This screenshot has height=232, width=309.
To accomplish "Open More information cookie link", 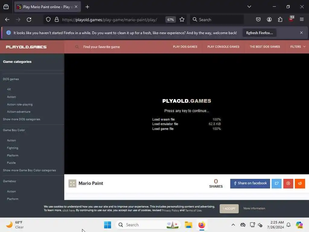I will click(x=254, y=208).
